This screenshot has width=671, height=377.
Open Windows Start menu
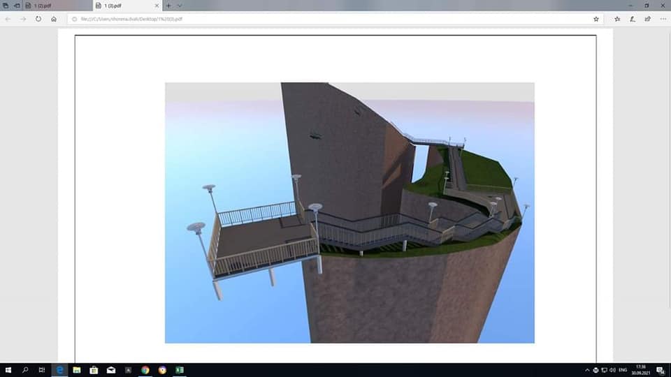[8, 370]
